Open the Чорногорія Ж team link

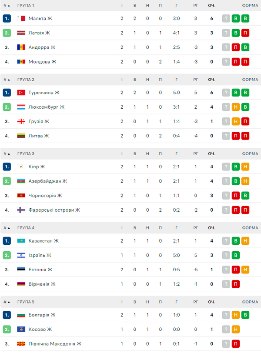45,196
